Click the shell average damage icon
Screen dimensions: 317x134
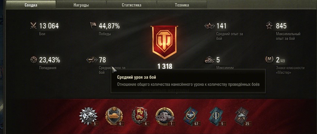pos(92,60)
